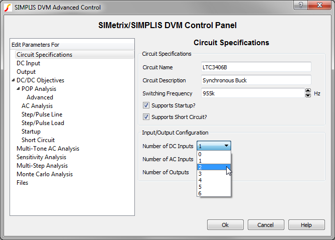This screenshot has width=335, height=240.
Task: Select Monte Carlo Analysis in the tree
Action: (45, 174)
